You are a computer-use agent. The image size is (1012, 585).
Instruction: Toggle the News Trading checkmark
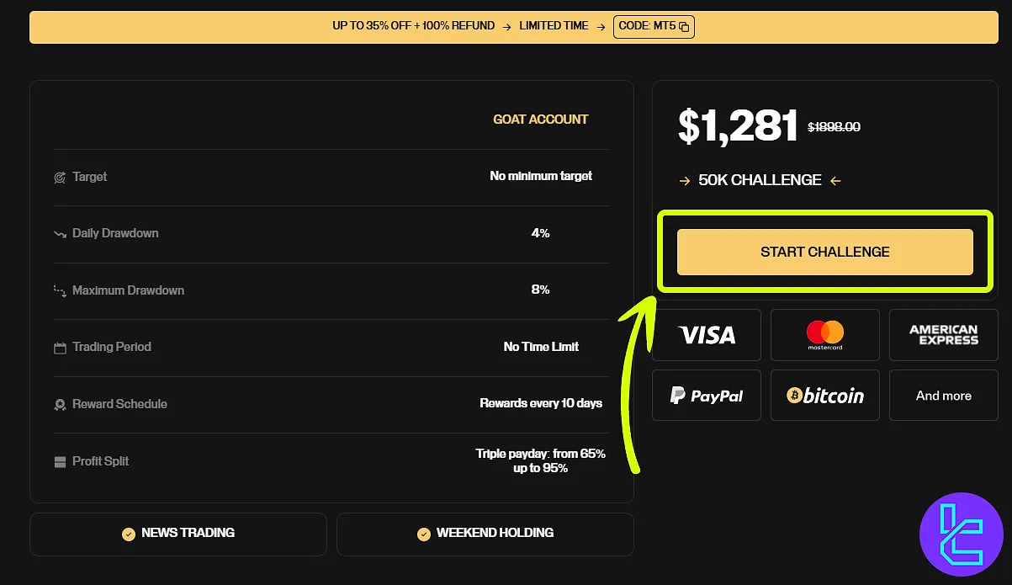click(x=129, y=534)
